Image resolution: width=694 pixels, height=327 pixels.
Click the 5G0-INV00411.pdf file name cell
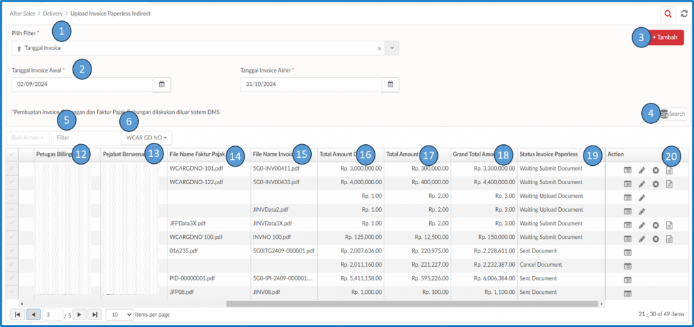pyautogui.click(x=277, y=169)
